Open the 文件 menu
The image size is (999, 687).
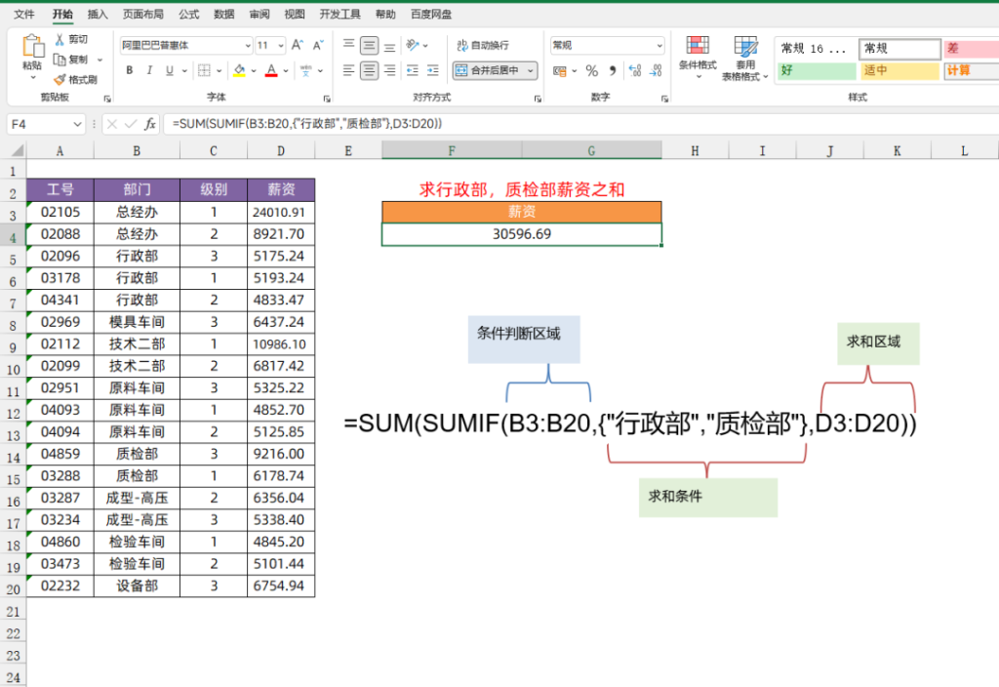click(24, 14)
